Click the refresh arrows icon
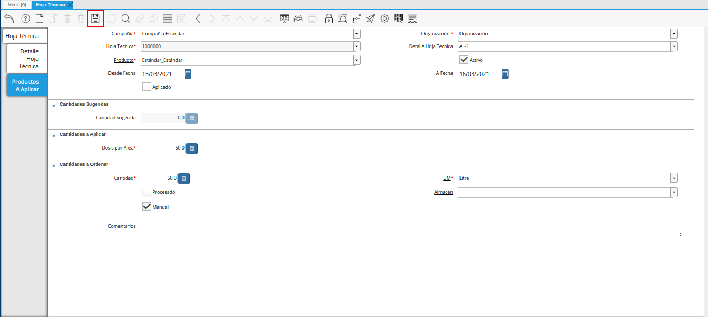 coord(112,18)
